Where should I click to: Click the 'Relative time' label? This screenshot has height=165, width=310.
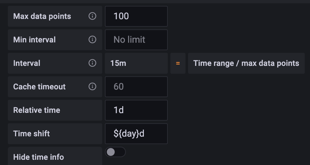pyautogui.click(x=37, y=110)
